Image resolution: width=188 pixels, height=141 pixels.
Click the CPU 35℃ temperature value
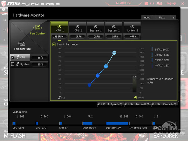[40, 58]
